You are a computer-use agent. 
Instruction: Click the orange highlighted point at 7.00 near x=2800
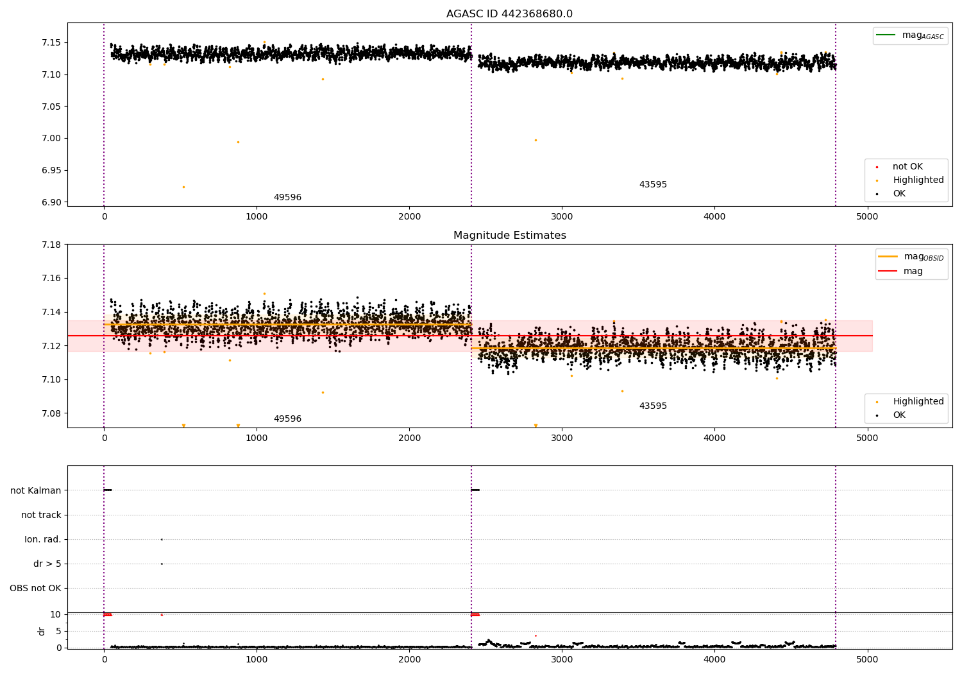[536, 140]
